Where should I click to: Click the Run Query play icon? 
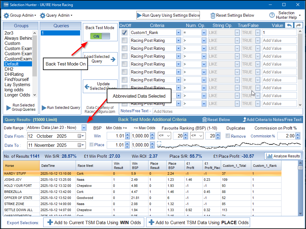139,15
